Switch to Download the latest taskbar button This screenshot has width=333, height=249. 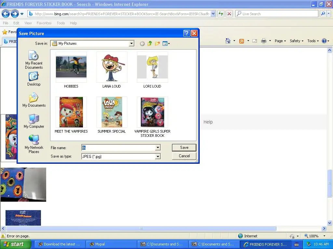[60, 244]
